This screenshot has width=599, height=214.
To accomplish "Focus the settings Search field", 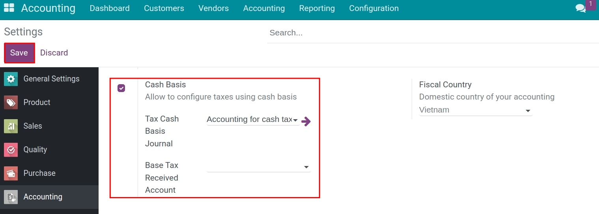I will tap(433, 33).
